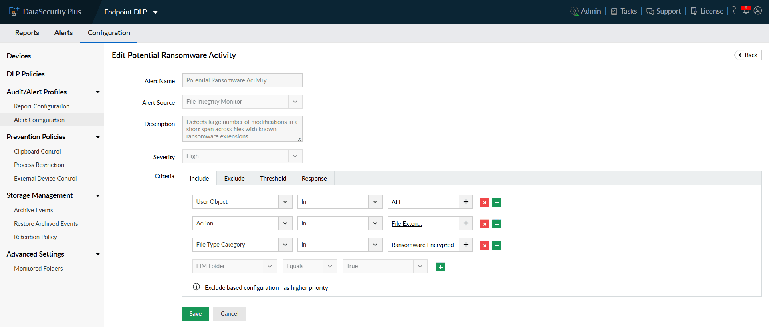Click the Description text area

[242, 129]
